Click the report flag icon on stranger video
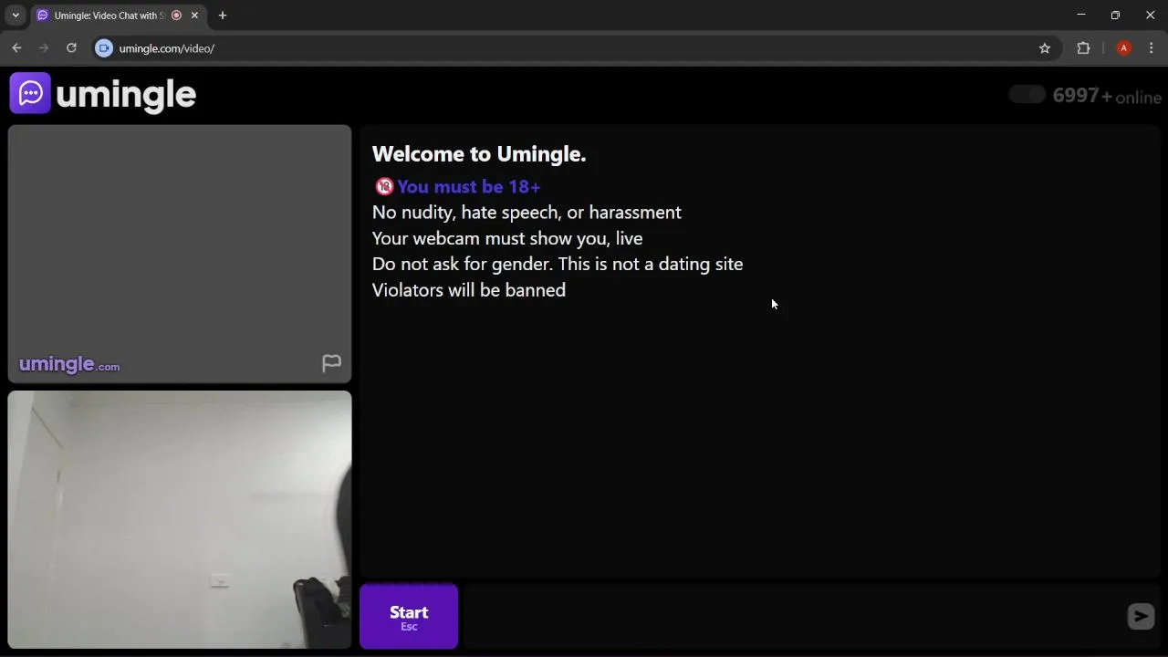Viewport: 1168px width, 657px height. coord(331,363)
